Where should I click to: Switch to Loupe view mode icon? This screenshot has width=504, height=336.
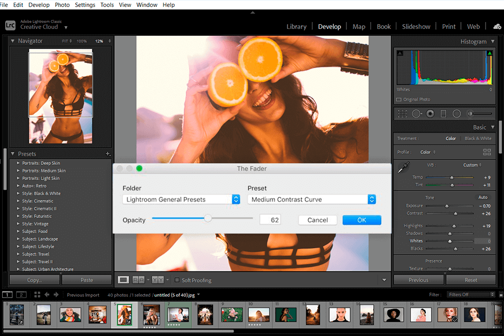click(123, 280)
